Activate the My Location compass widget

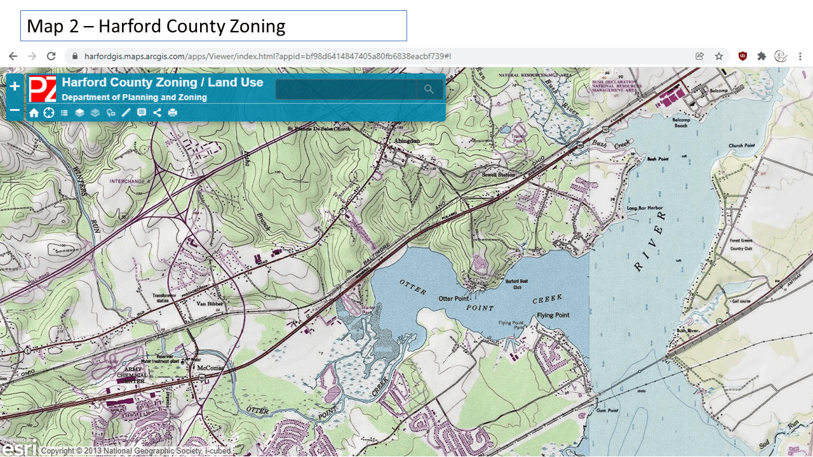(x=48, y=112)
